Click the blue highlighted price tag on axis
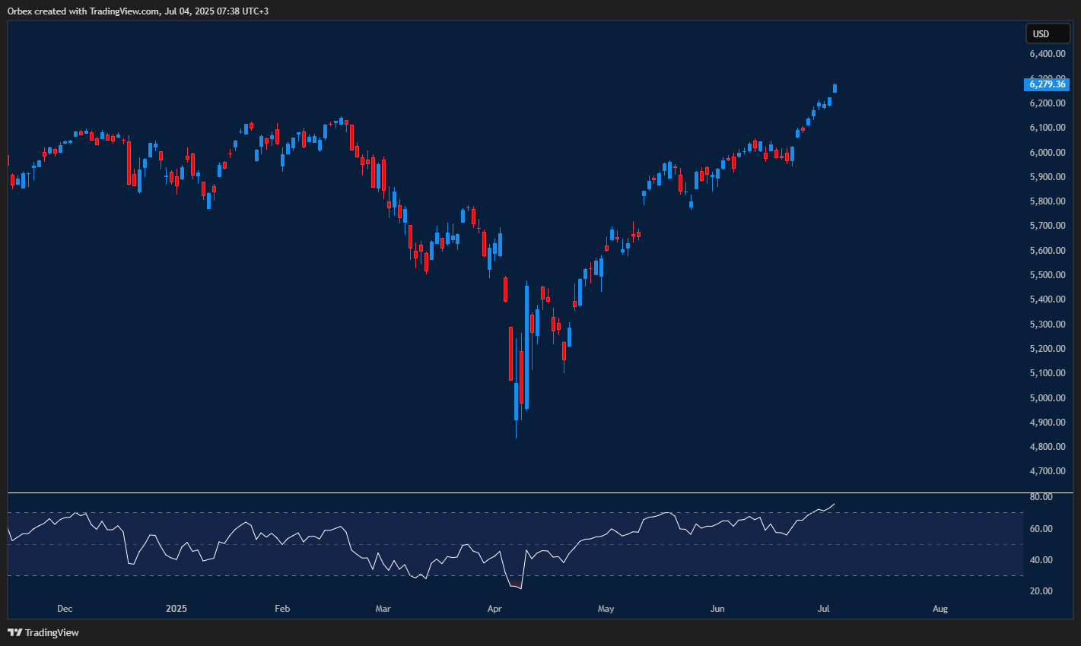The image size is (1081, 646). pos(1047,84)
